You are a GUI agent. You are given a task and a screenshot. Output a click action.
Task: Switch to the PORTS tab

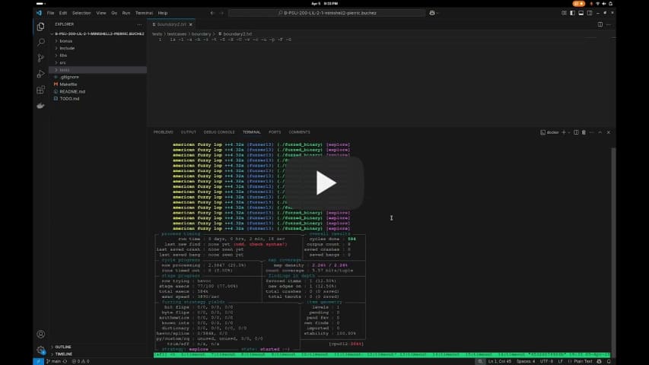pos(275,132)
